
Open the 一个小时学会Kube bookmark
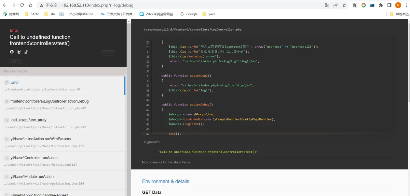click(78, 14)
